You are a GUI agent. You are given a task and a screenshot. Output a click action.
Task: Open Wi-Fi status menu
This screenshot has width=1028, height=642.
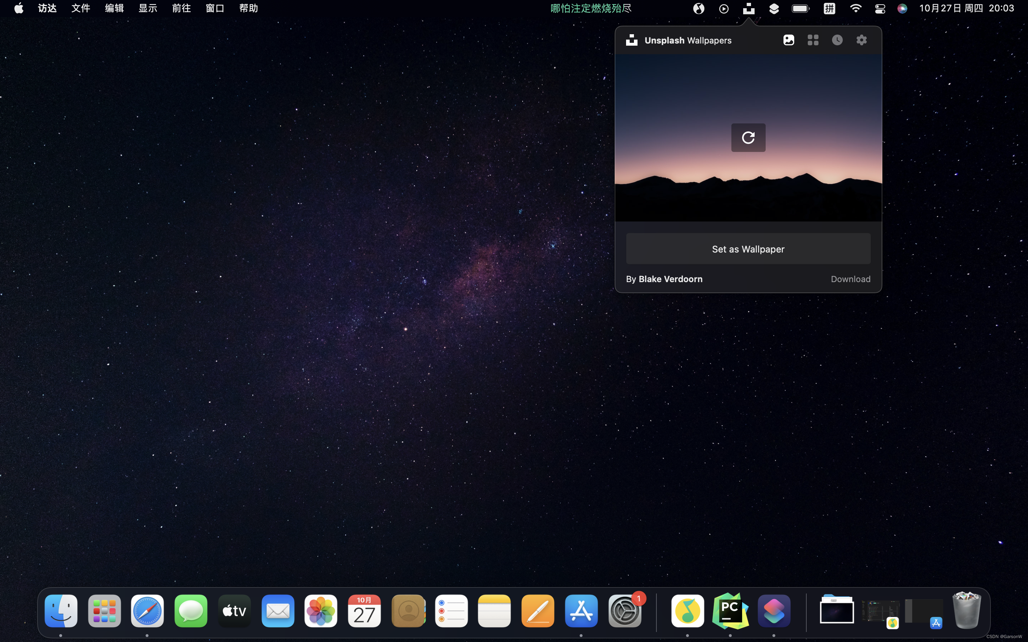[x=855, y=9]
